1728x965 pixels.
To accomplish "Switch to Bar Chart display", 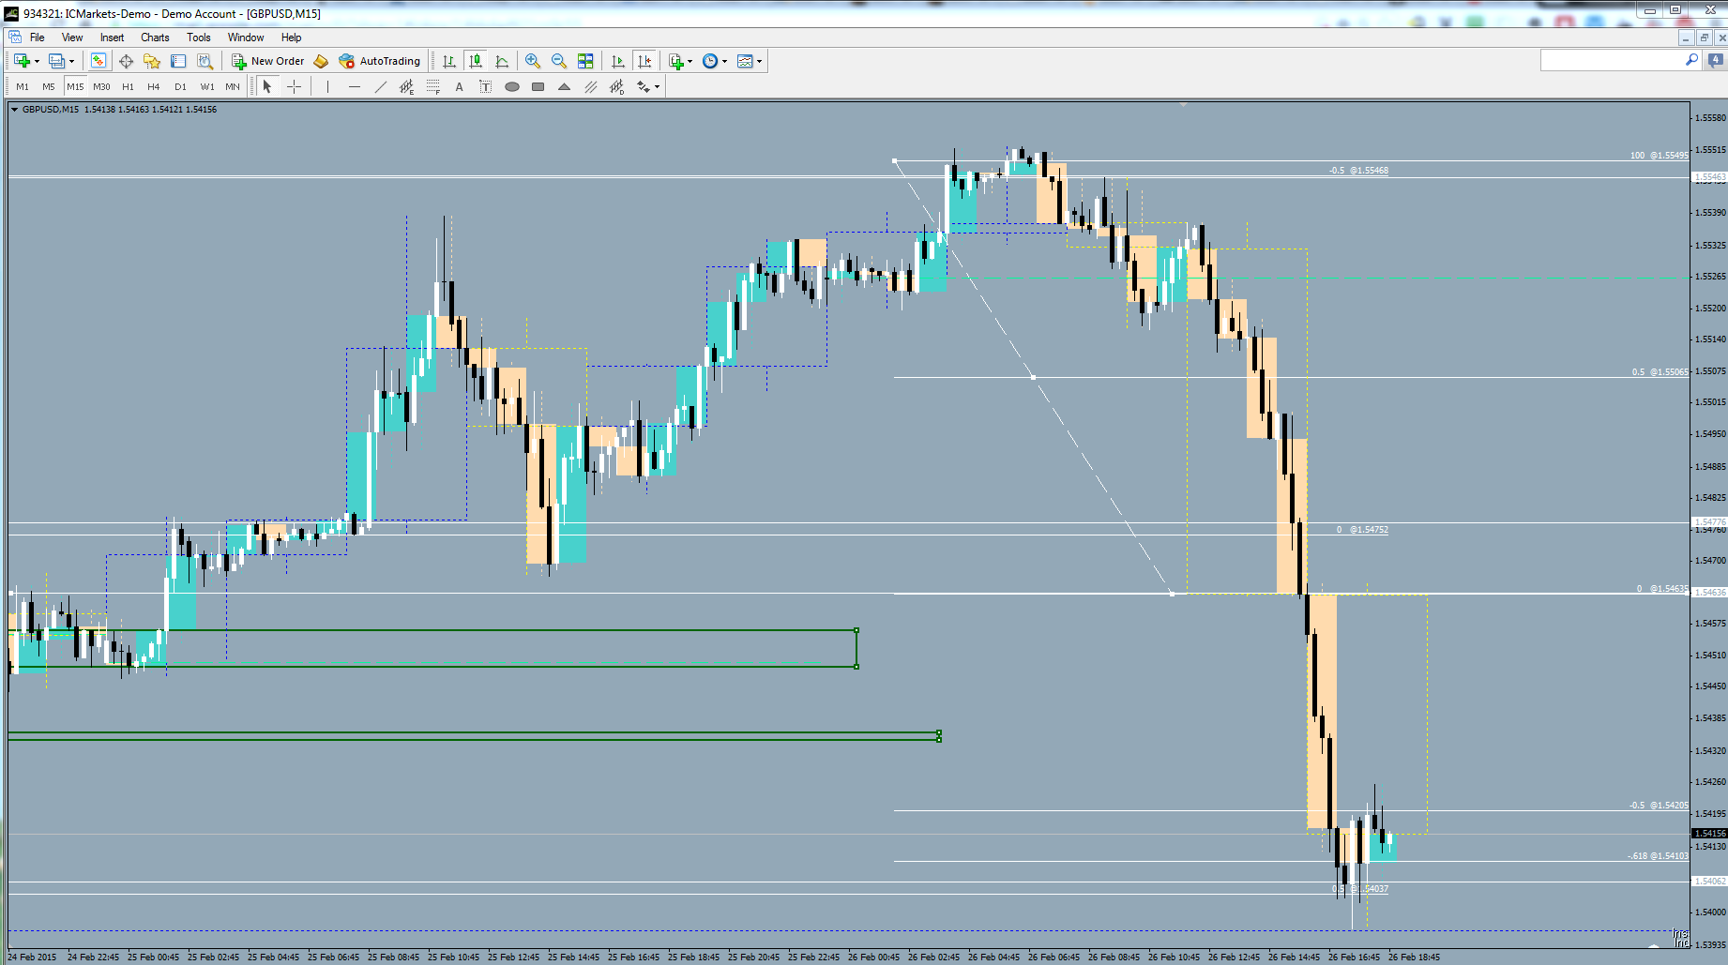I will pyautogui.click(x=449, y=61).
